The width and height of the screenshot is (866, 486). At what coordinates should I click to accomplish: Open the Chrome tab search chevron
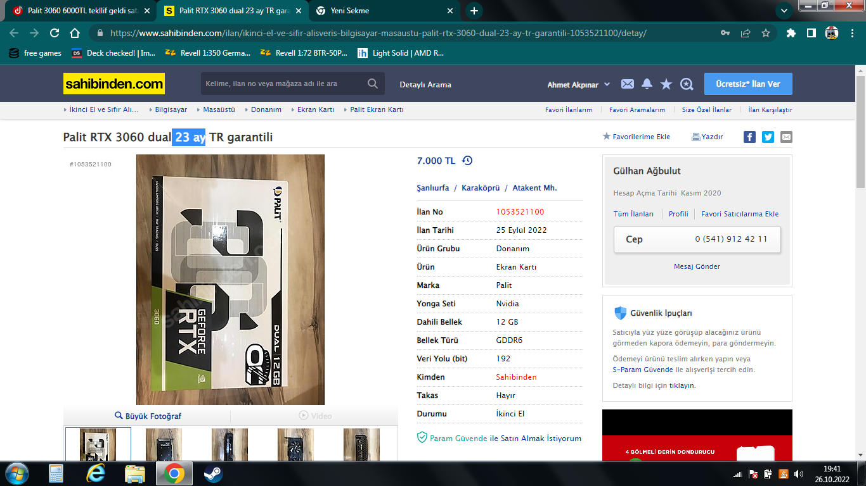(784, 11)
